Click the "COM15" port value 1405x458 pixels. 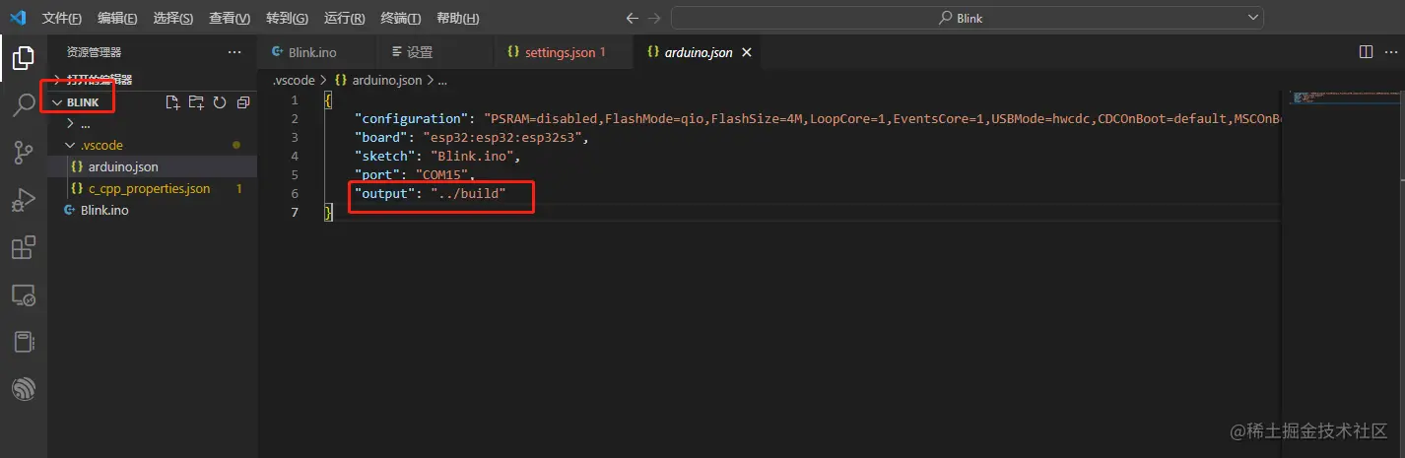(443, 175)
